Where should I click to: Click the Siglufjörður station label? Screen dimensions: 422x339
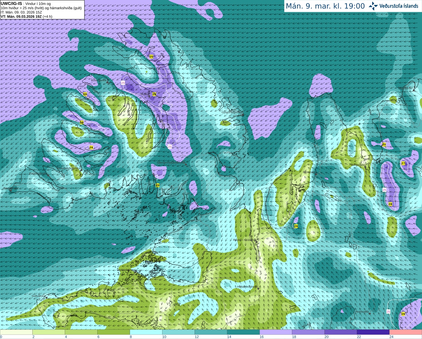tap(406, 88)
